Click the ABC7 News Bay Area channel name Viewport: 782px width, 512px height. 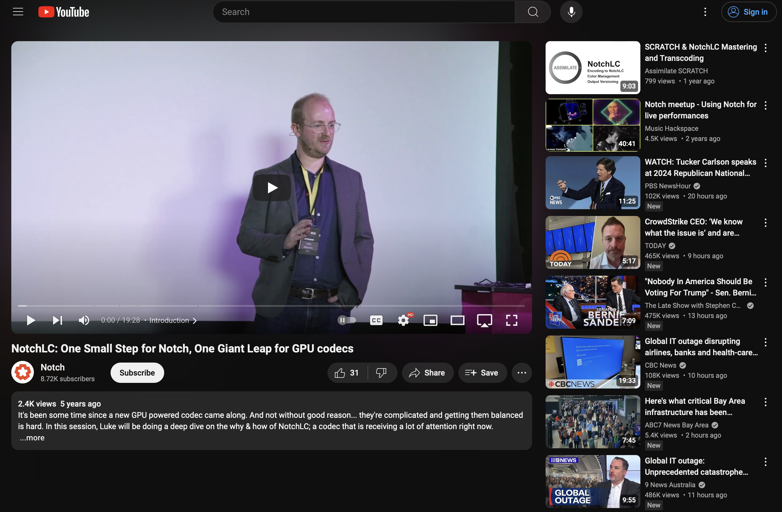676,425
